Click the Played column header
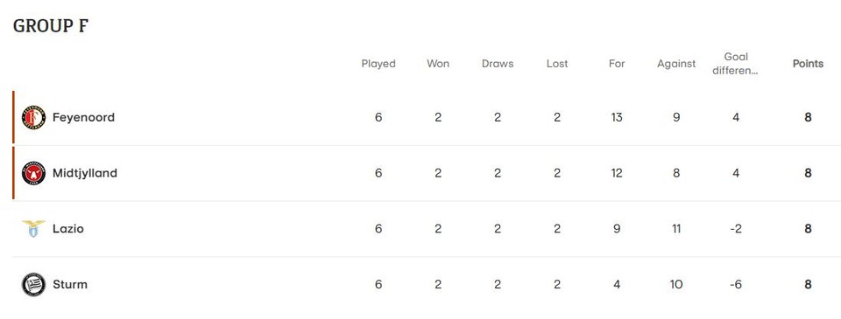841x319 pixels. [x=378, y=64]
